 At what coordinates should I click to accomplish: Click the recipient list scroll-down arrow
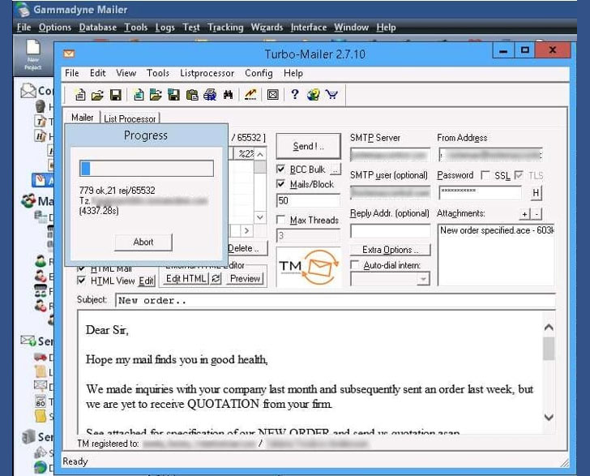click(x=259, y=217)
